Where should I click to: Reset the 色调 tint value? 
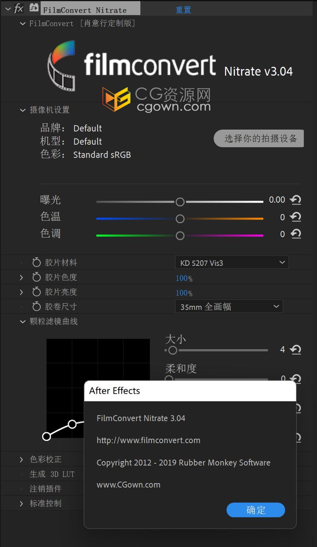(x=295, y=234)
